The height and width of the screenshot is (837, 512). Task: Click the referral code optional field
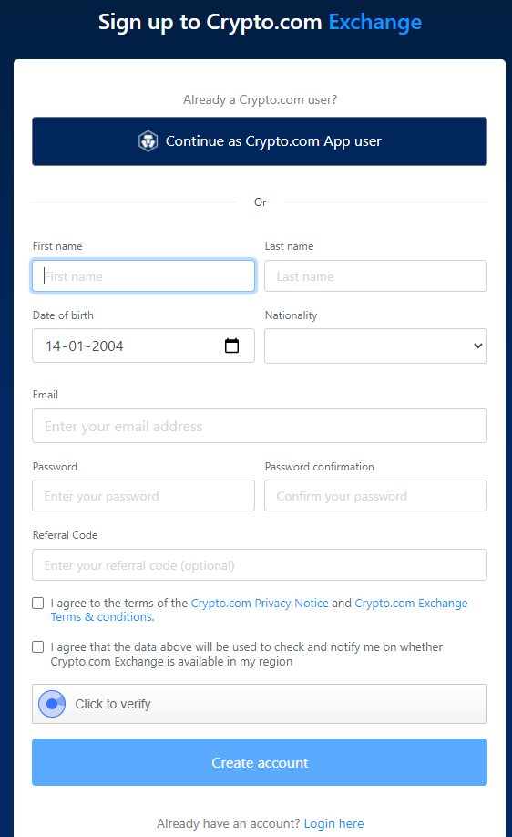(260, 565)
